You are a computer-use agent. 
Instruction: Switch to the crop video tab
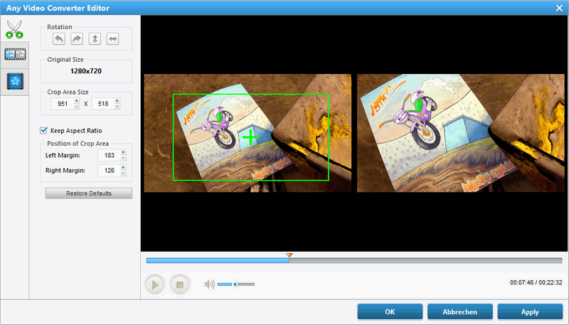[x=15, y=55]
